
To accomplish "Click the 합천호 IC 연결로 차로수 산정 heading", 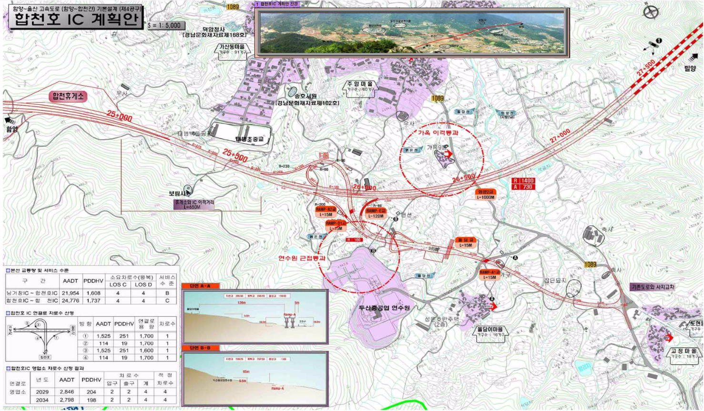I will [x=40, y=313].
